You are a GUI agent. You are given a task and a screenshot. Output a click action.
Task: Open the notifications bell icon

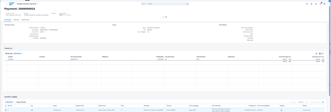coord(320,4)
